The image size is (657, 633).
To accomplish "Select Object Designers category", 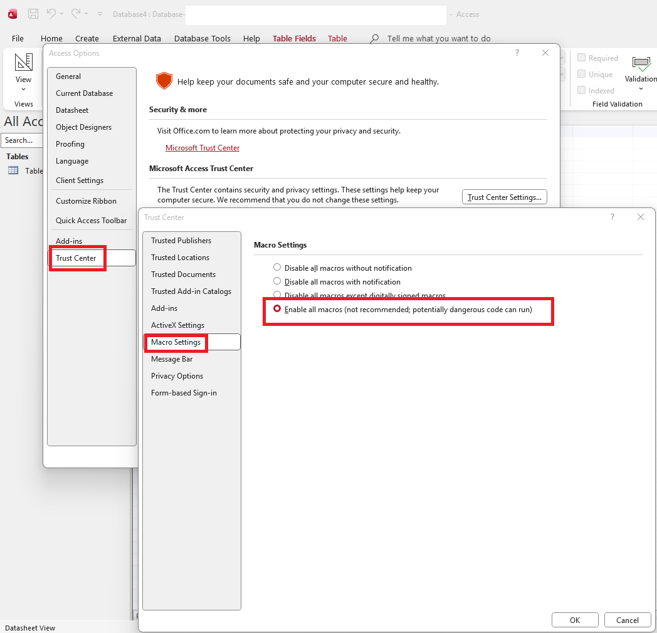I will pyautogui.click(x=92, y=127).
